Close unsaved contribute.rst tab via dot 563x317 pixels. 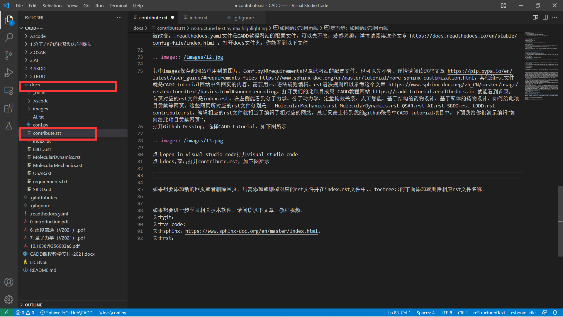(x=173, y=18)
